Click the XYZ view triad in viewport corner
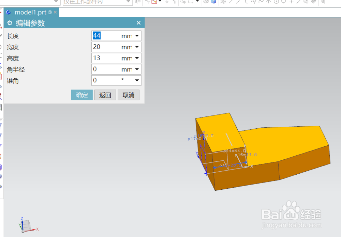 tap(28, 225)
